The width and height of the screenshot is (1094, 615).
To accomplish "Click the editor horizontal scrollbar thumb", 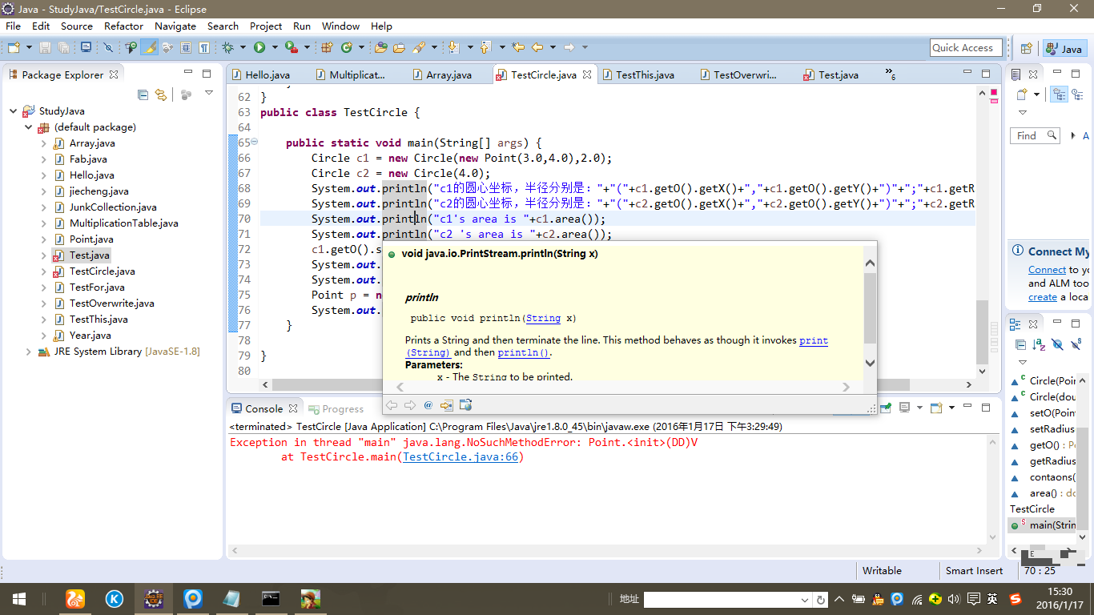I will (593, 385).
